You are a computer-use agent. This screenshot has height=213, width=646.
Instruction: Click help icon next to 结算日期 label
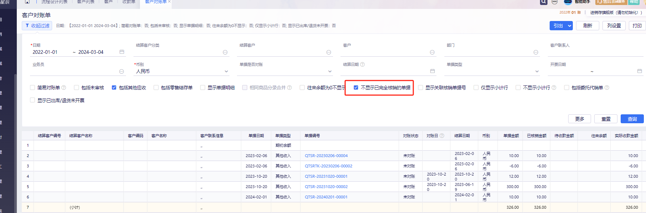(363, 64)
